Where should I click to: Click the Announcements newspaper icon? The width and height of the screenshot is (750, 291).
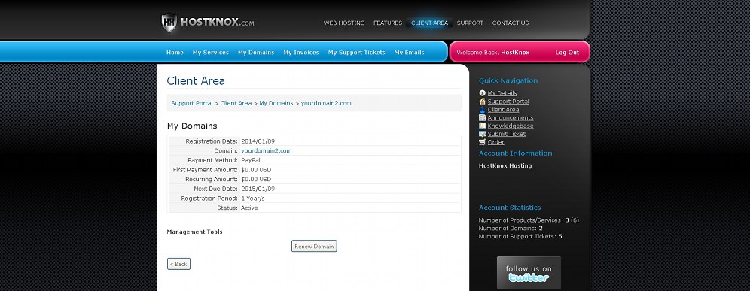(482, 117)
